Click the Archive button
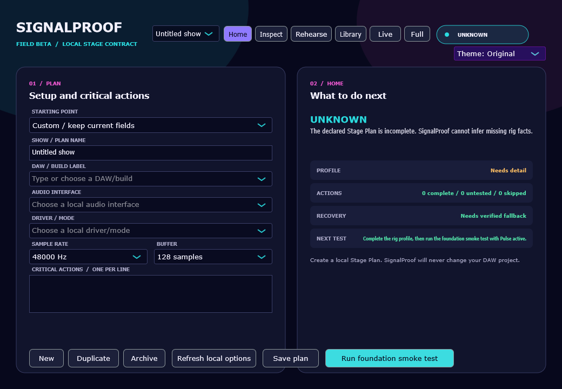 [144, 358]
